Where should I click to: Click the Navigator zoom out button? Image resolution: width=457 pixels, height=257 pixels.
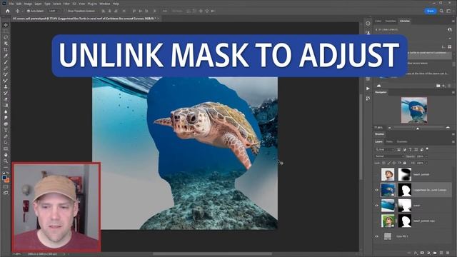tap(390, 128)
